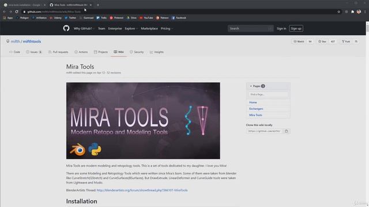Expand the Why GitHub? dropdown menu
Screen dimensions: 369x207
point(84,28)
